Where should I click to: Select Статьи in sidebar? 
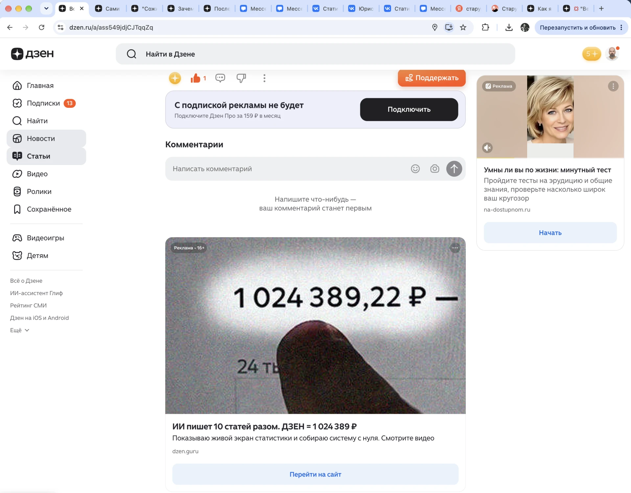coord(46,156)
